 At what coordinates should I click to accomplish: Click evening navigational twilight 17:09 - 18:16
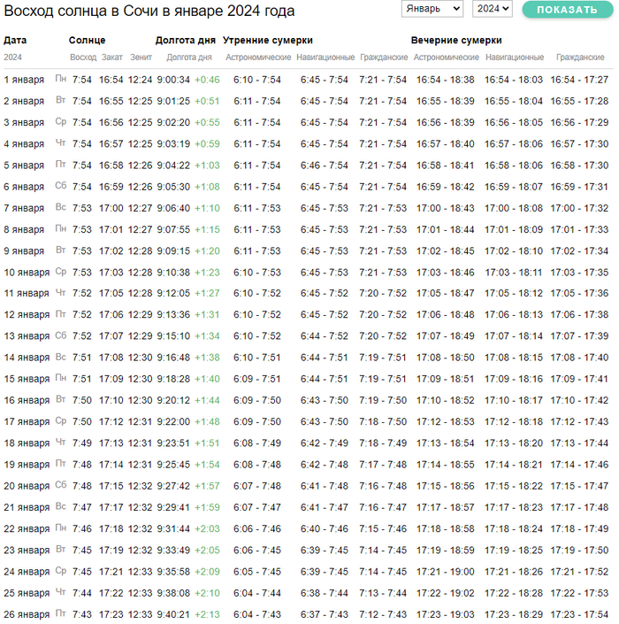pyautogui.click(x=513, y=379)
